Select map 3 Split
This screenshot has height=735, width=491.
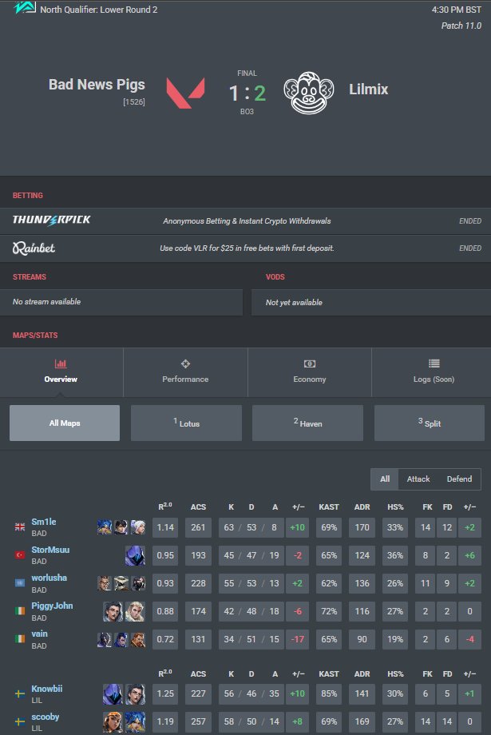pyautogui.click(x=430, y=423)
